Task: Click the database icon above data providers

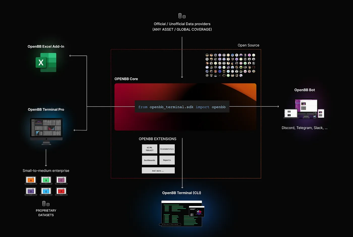Action: click(182, 16)
